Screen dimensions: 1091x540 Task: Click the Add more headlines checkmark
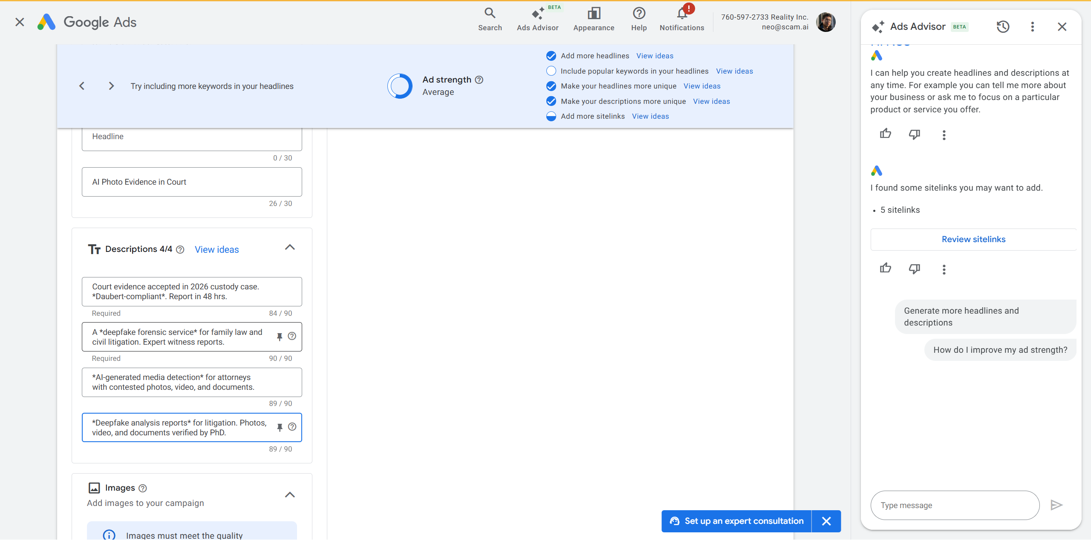(551, 56)
